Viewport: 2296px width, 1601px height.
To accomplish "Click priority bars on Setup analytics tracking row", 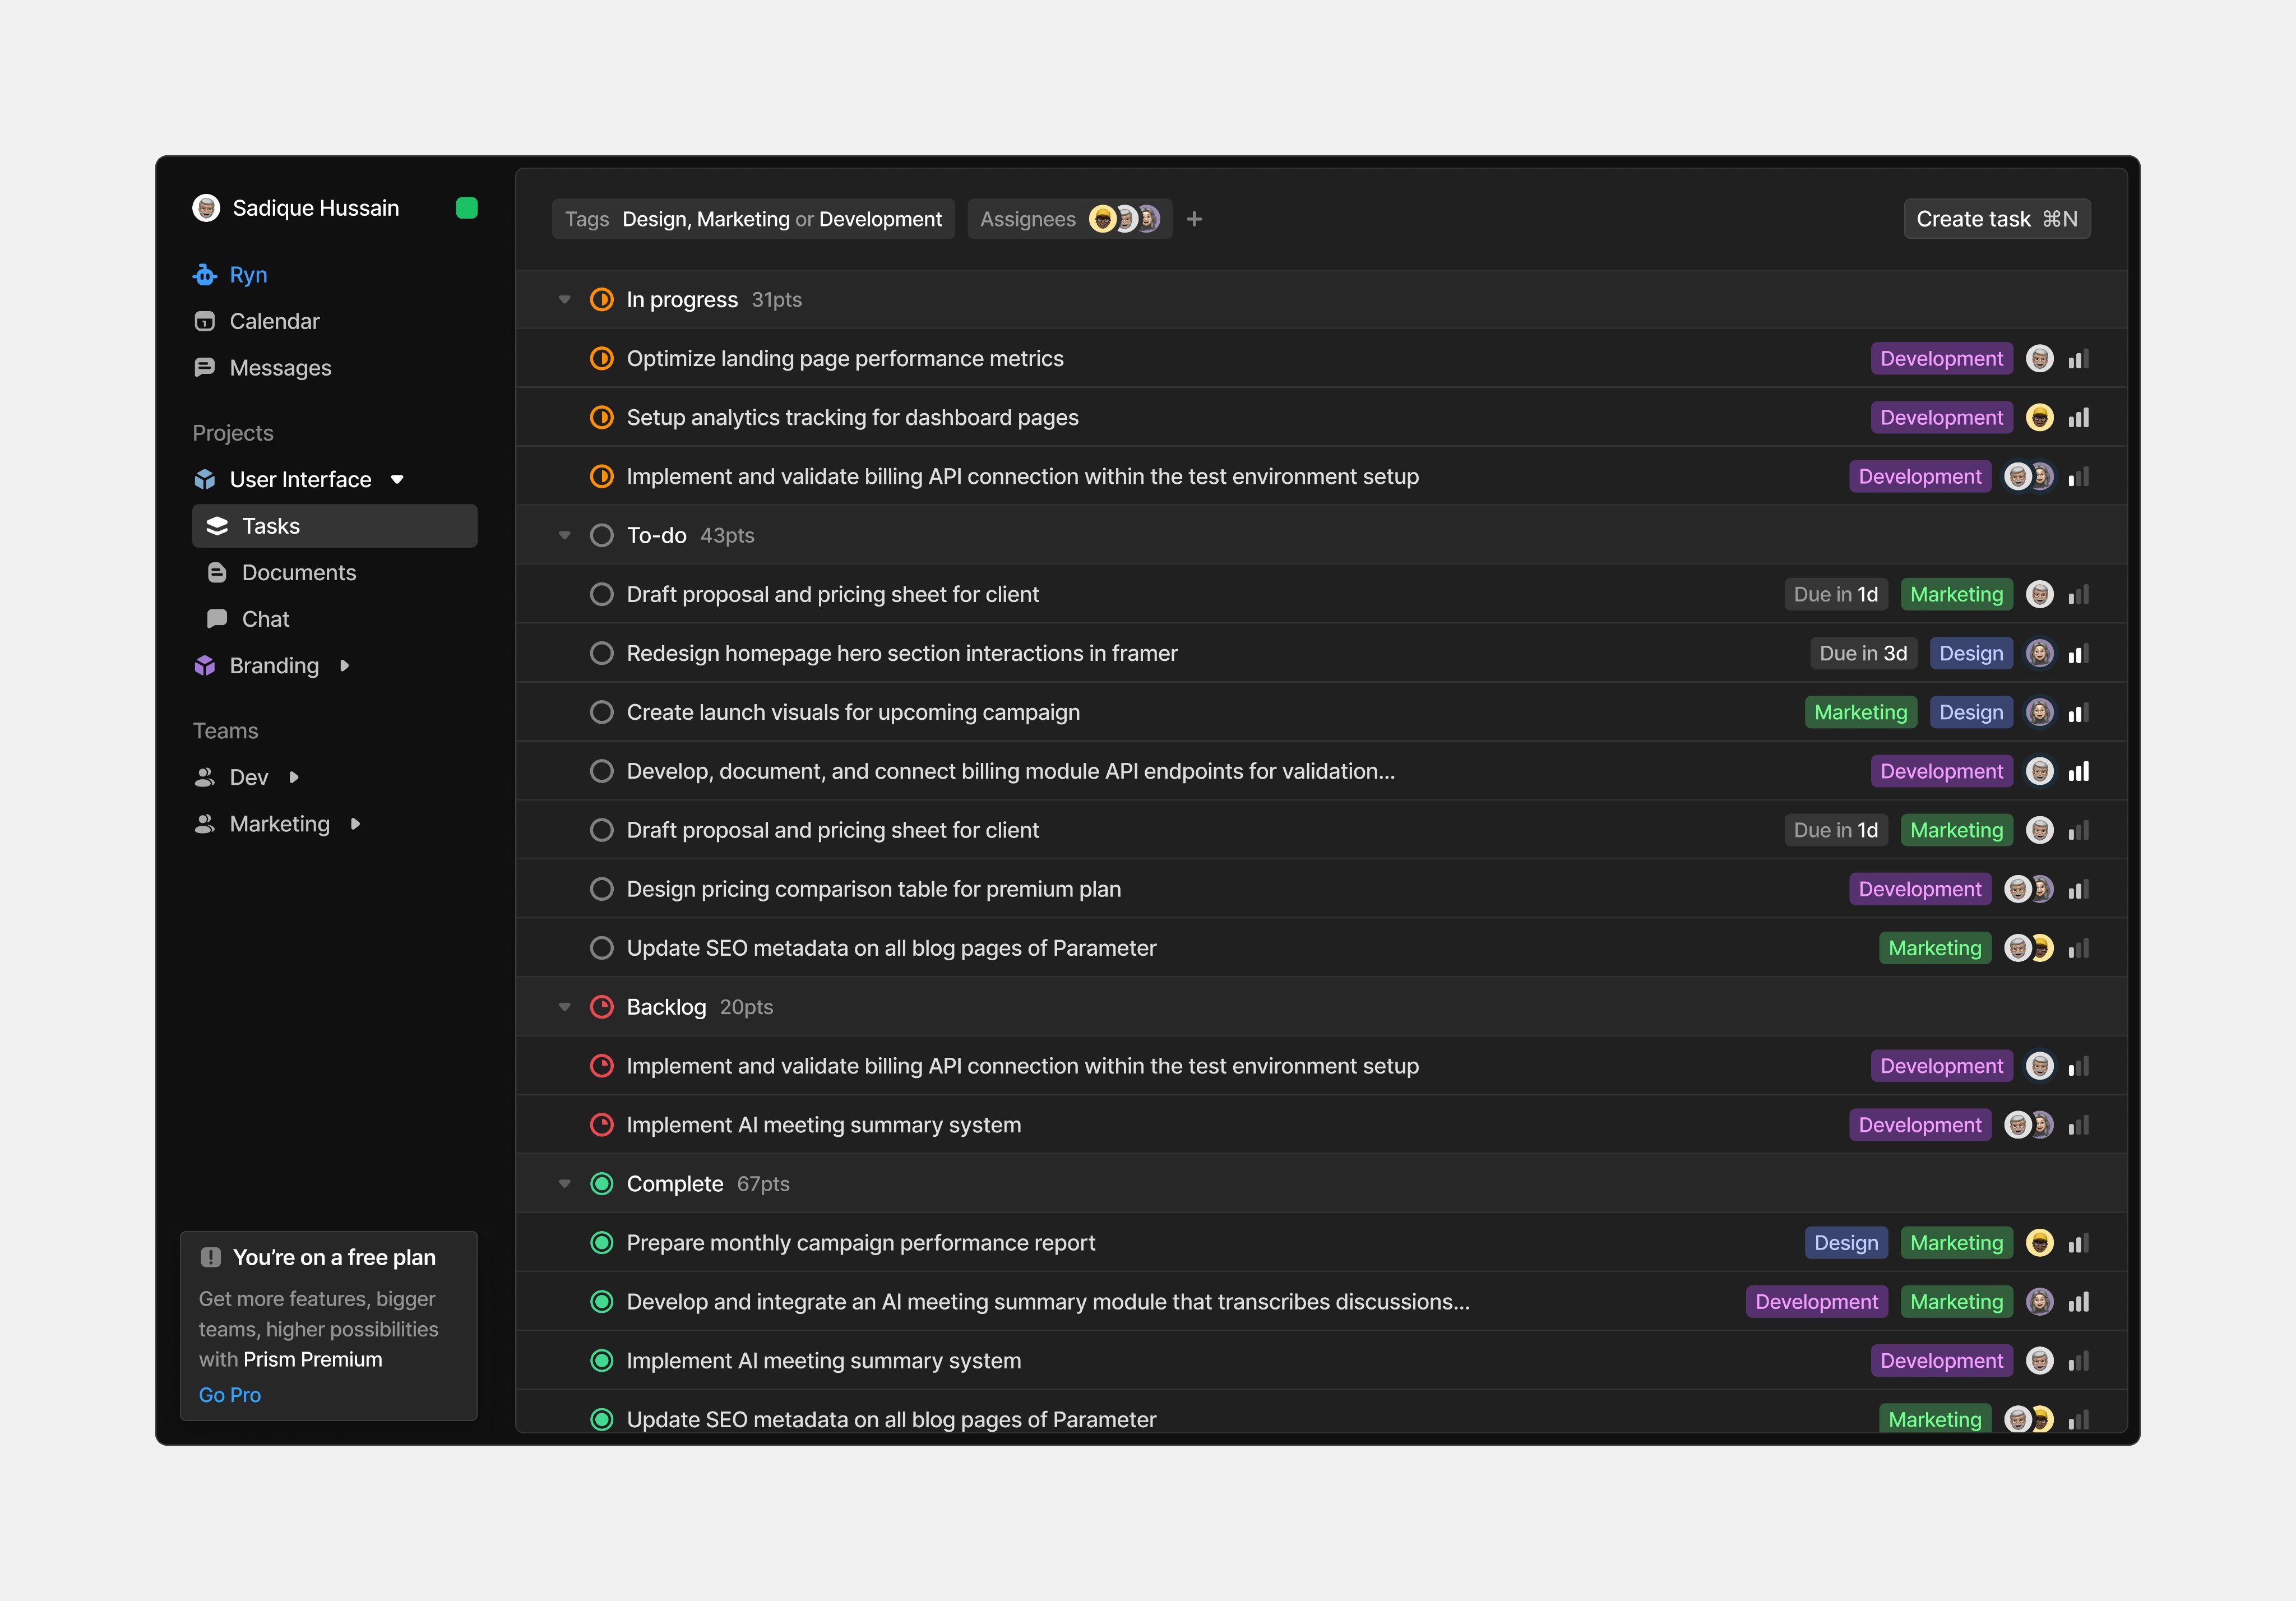I will pyautogui.click(x=2078, y=418).
